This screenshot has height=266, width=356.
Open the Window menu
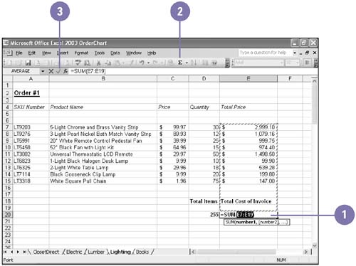coord(134,53)
